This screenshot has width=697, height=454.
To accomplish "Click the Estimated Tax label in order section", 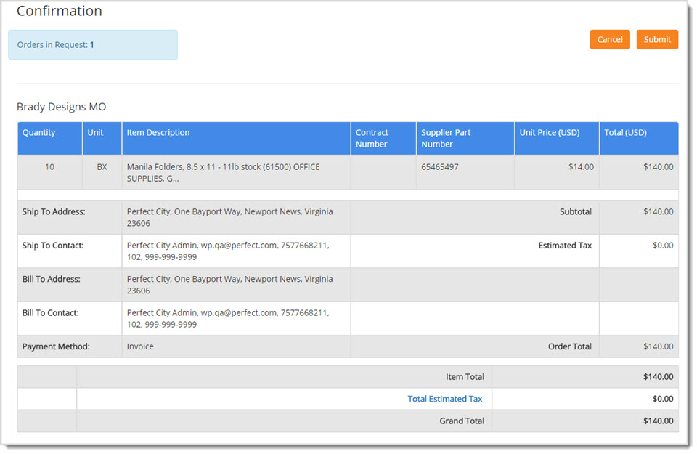I will coord(565,246).
